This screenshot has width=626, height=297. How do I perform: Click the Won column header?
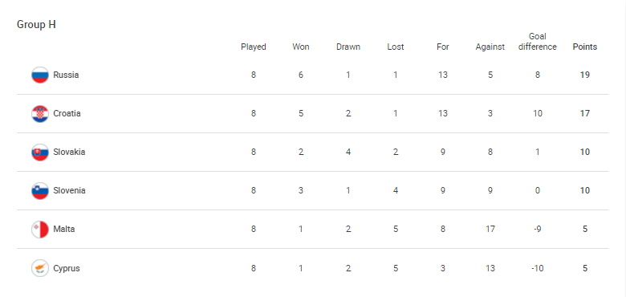(x=301, y=47)
